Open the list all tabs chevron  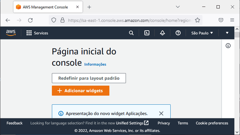click(178, 7)
